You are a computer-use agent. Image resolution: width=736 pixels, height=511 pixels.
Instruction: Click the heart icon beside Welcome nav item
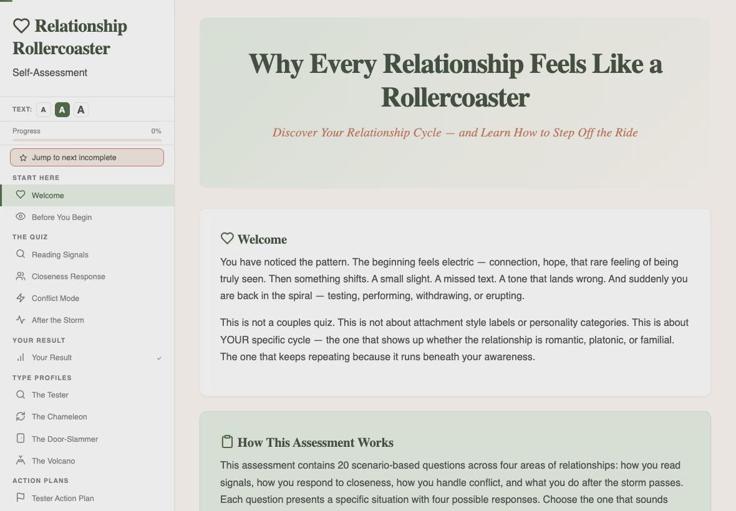20,194
